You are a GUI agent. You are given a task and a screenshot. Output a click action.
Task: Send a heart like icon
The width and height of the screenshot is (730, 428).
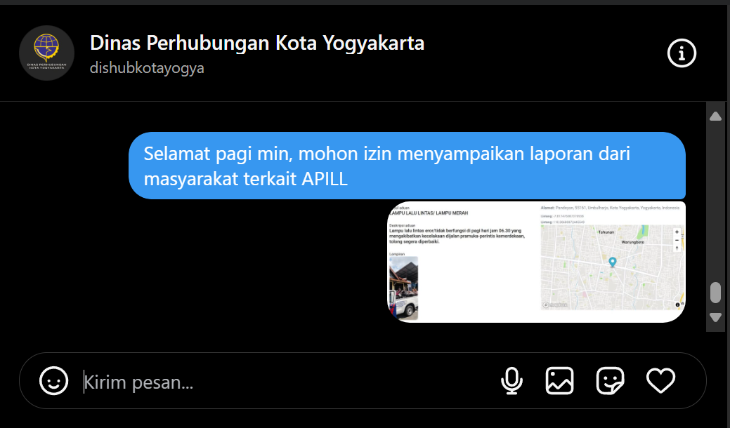tap(660, 381)
